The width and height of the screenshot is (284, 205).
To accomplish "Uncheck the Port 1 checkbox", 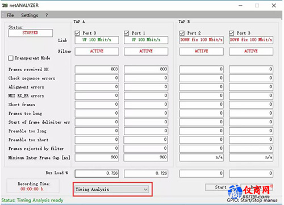I will [x=127, y=33].
